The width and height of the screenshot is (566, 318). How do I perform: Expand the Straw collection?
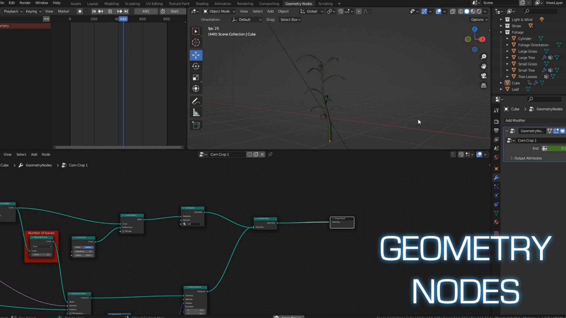(x=501, y=26)
